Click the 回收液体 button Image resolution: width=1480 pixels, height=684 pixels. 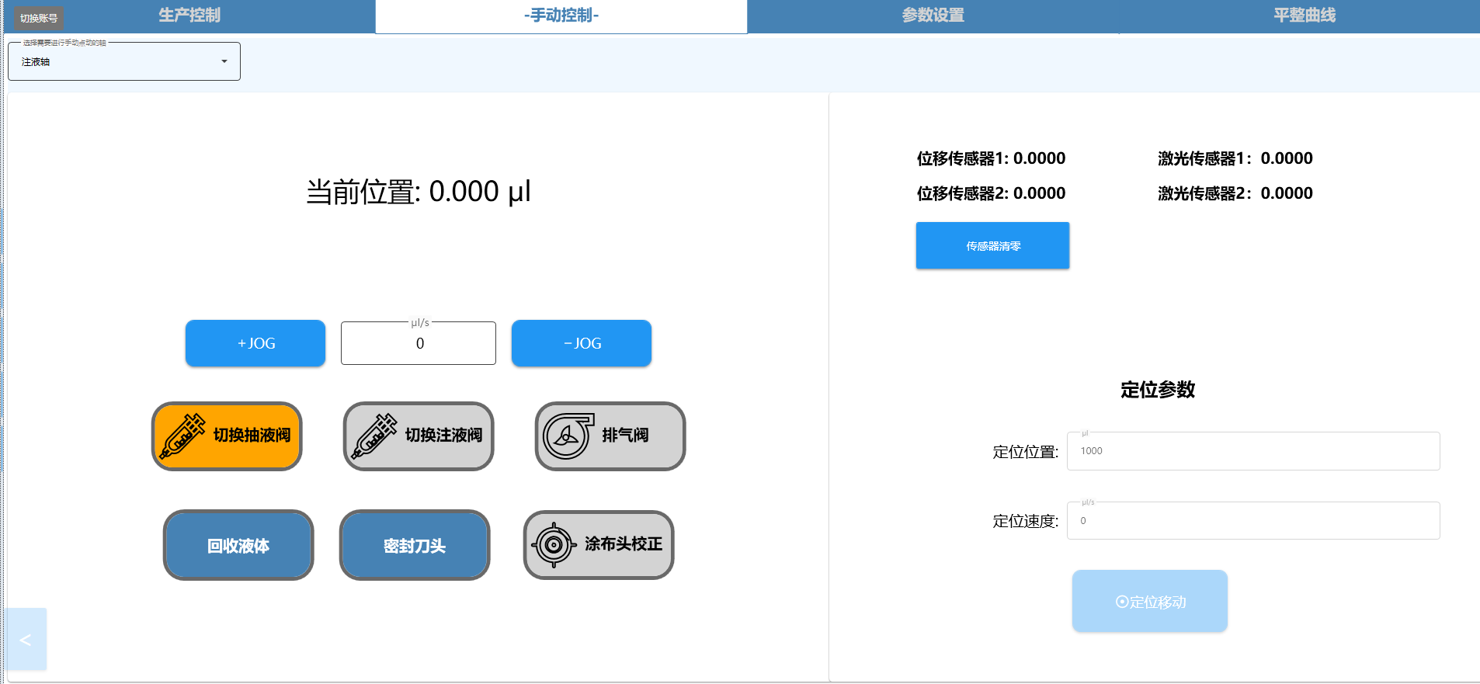pos(238,545)
